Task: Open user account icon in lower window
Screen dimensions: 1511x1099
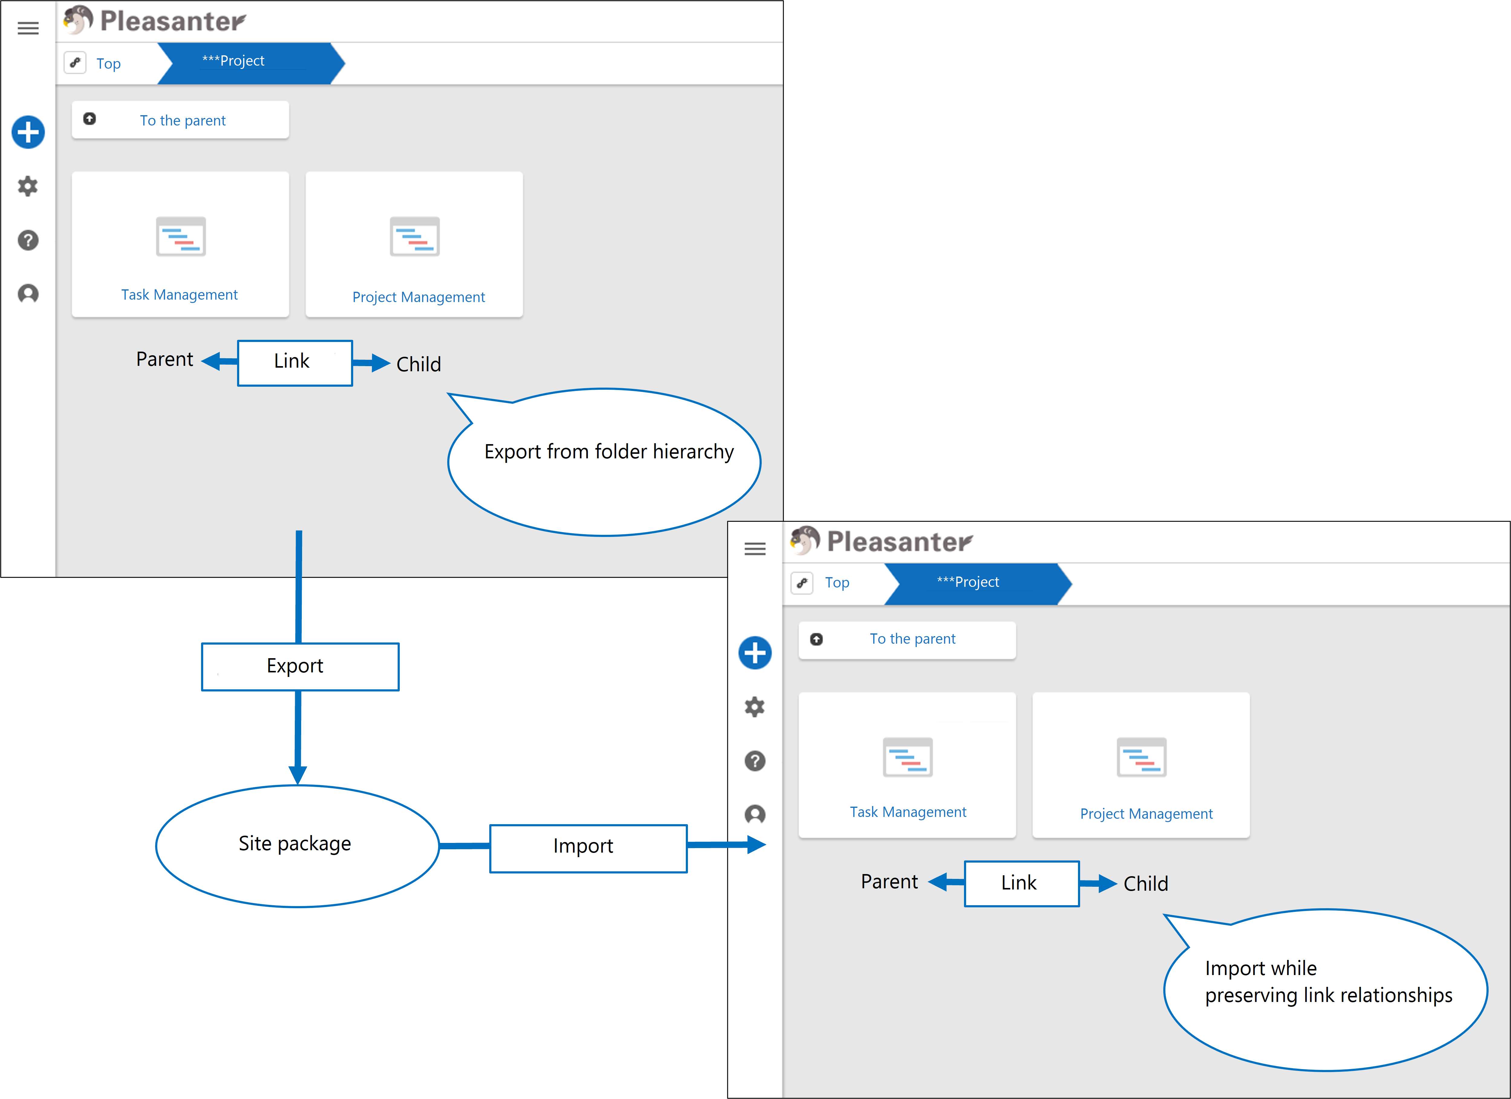Action: 755,814
